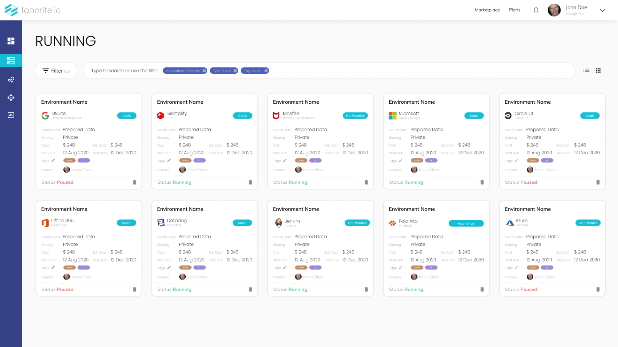Image resolution: width=618 pixels, height=347 pixels.
Task: Open the notifications bell
Action: [x=536, y=10]
